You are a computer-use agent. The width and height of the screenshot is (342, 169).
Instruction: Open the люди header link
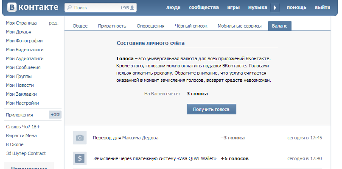pyautogui.click(x=174, y=7)
